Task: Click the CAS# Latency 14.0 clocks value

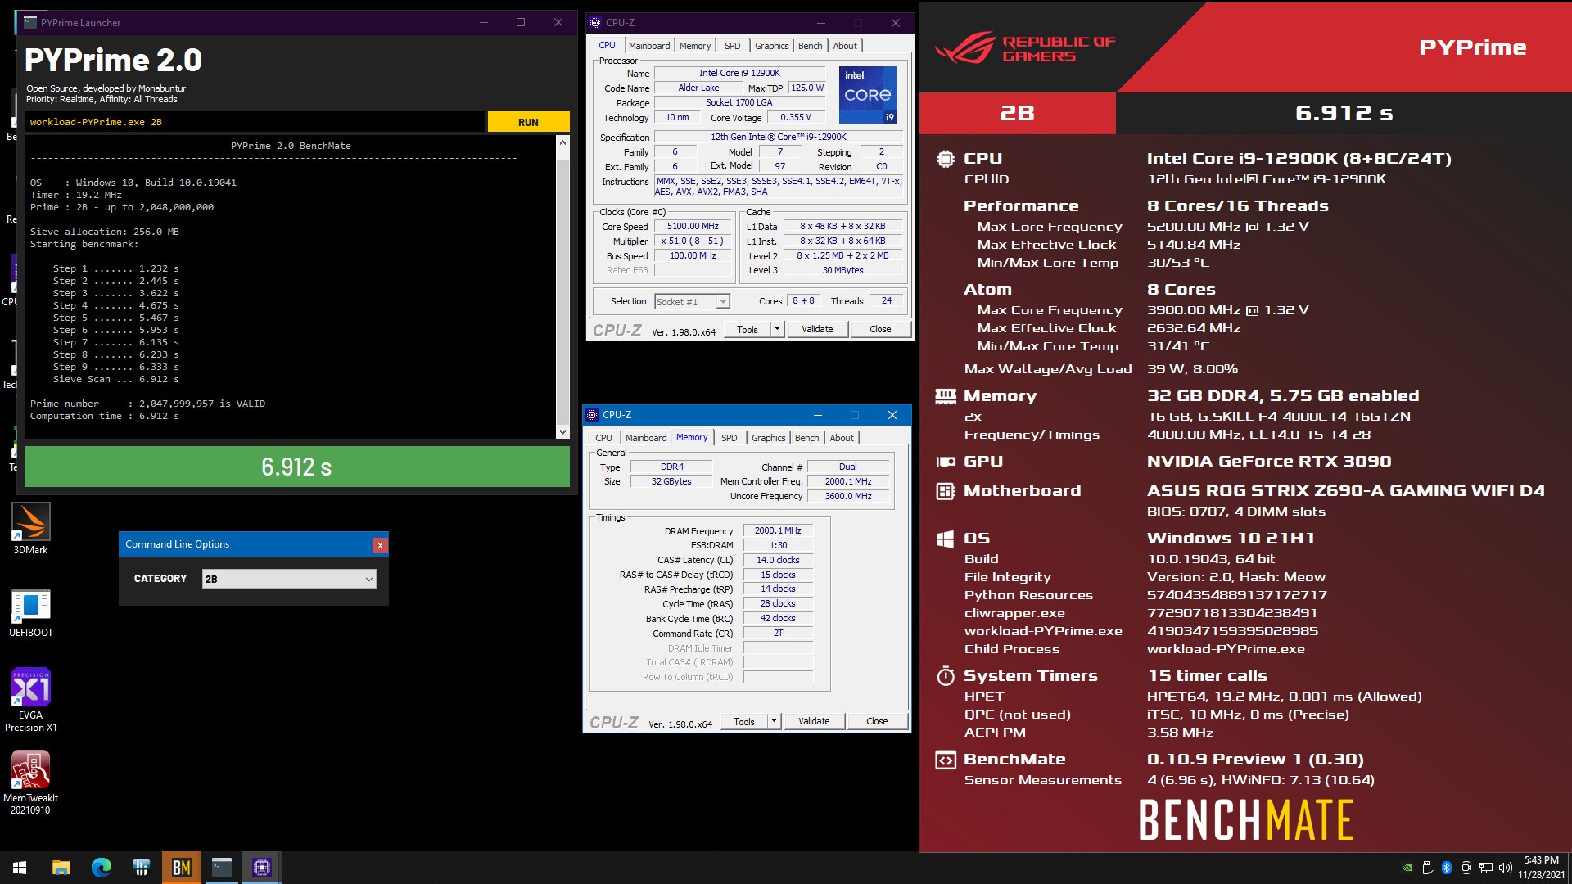Action: coord(778,560)
